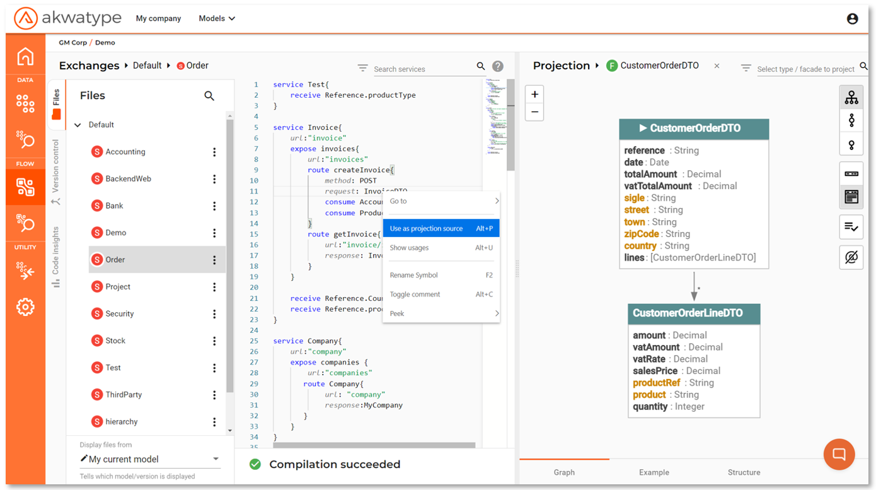Open the Data search icon in sidebar
The width and height of the screenshot is (876, 490).
(25, 139)
